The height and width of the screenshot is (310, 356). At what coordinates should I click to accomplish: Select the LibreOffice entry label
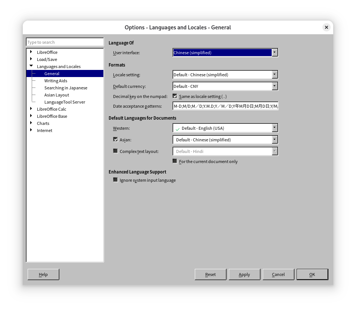[x=47, y=52]
